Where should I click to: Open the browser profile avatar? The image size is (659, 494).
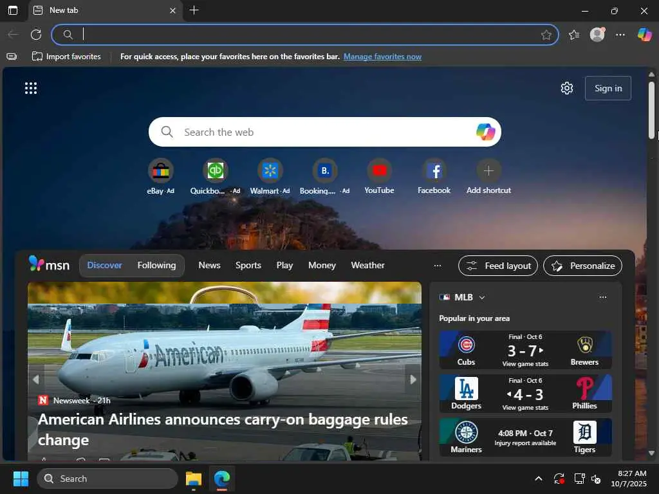point(597,35)
